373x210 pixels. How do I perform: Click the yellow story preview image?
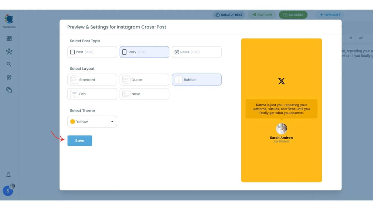[281, 110]
